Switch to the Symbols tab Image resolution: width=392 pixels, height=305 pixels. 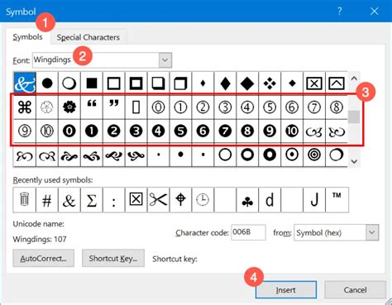27,37
